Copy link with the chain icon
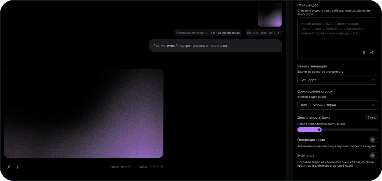Image resolution: width=382 pixels, height=181 pixels. click(x=8, y=167)
